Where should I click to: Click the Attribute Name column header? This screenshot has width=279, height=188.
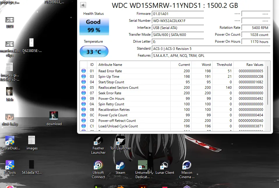click(133, 65)
